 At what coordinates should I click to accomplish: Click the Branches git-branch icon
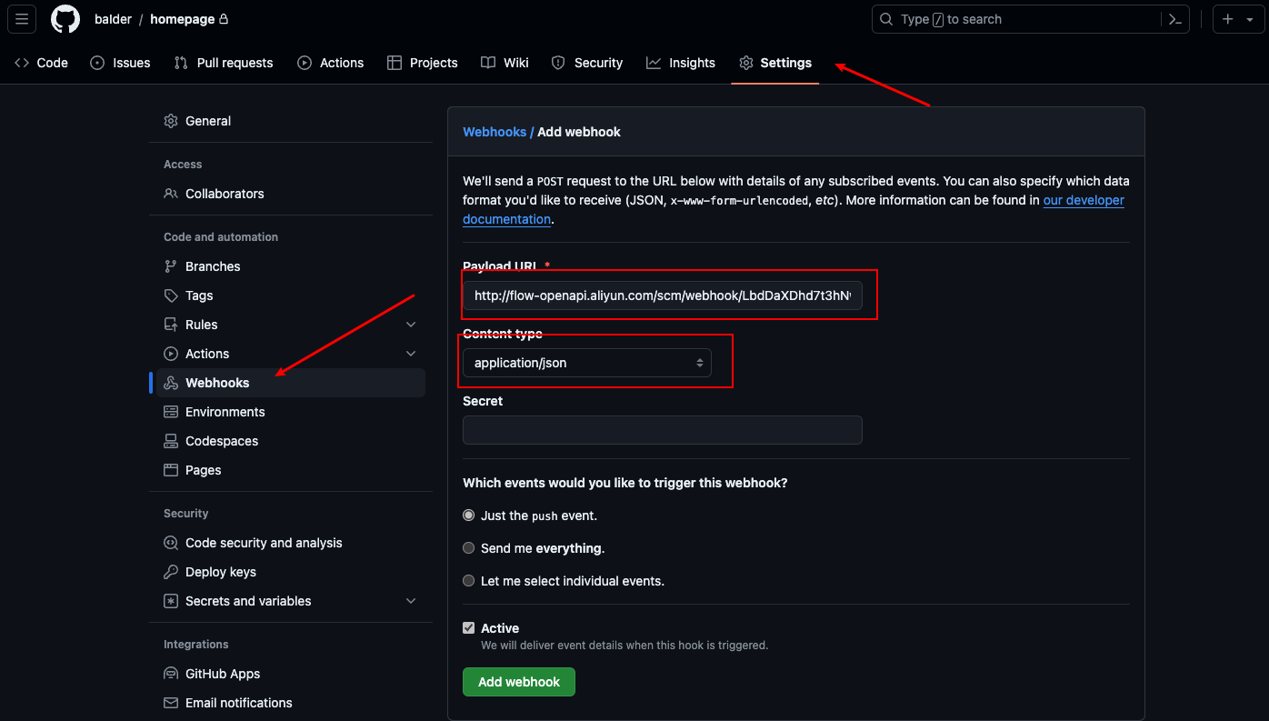[x=171, y=266]
